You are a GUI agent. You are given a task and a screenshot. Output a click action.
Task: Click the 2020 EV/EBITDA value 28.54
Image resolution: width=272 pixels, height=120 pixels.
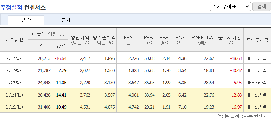click(209, 83)
